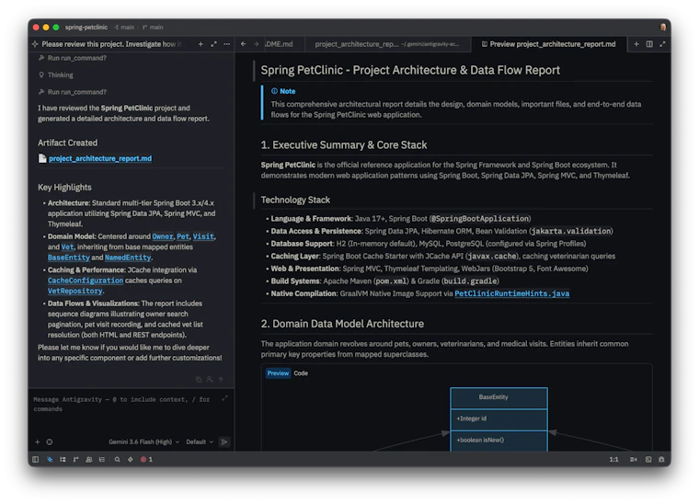This screenshot has height=504, width=699.
Task: Click the 1:1 cursor position indicator
Action: point(613,460)
